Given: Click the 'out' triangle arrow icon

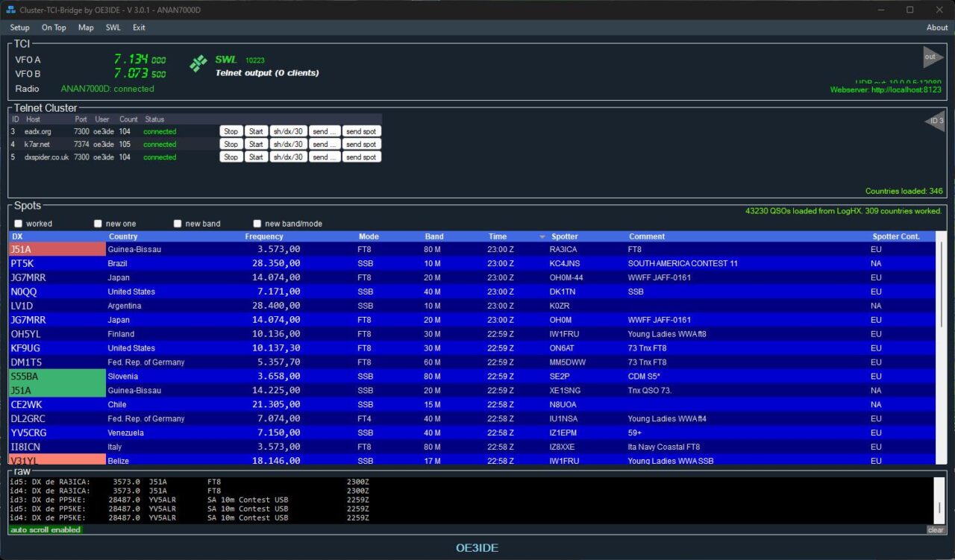Looking at the screenshot, I should (x=932, y=57).
